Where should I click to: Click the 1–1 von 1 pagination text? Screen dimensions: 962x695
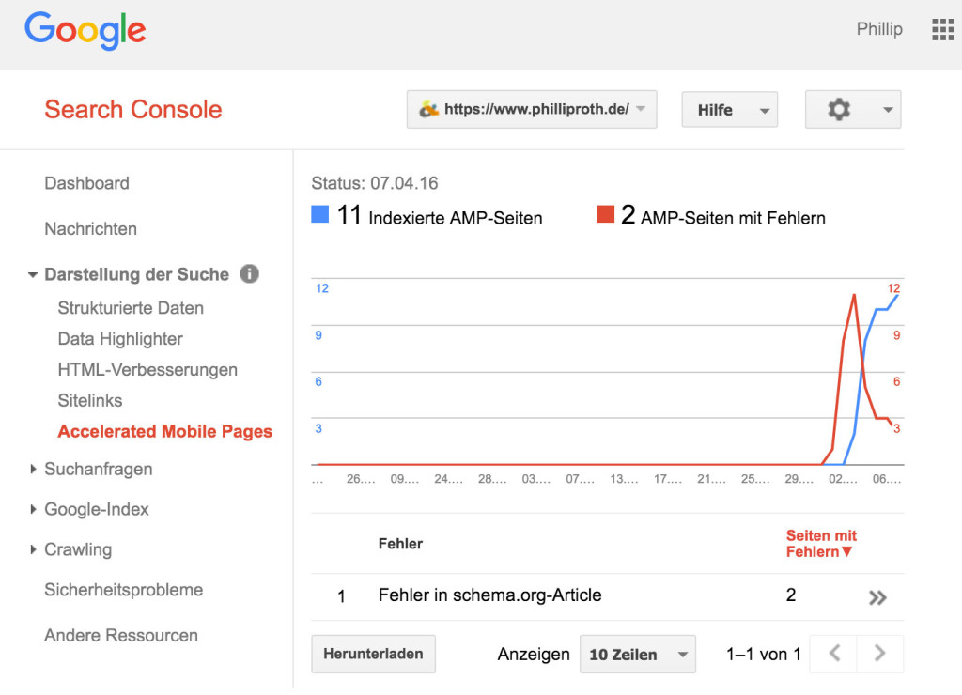[x=763, y=654]
